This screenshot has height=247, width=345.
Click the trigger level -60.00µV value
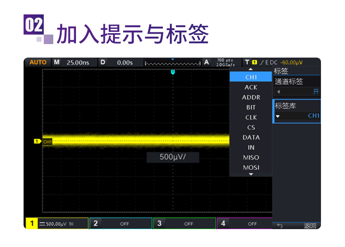[291, 62]
